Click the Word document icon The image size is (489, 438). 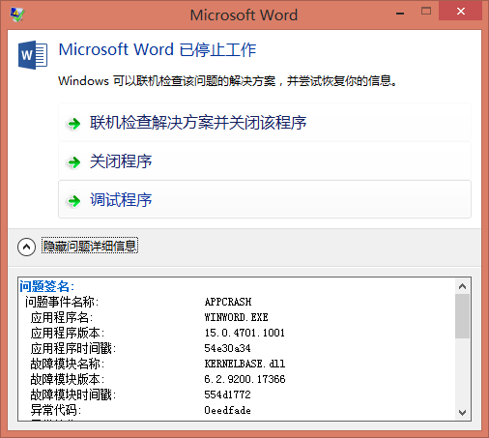33,55
